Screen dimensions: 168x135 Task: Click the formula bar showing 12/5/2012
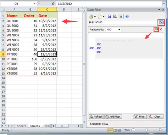point(109,4)
